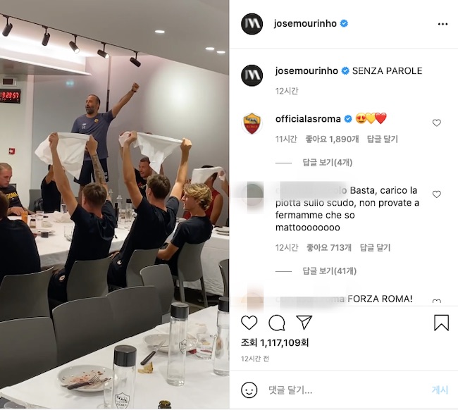This screenshot has height=410, width=458.
Task: Open the officialasroma username link
Action: (x=308, y=119)
